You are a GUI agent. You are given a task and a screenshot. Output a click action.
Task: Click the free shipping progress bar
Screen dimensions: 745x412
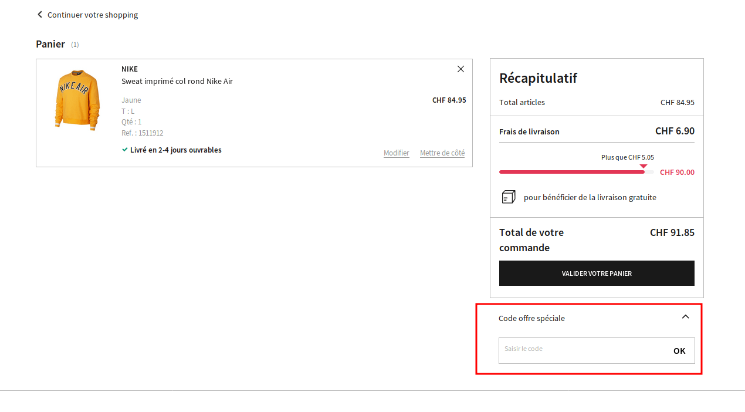coord(576,171)
